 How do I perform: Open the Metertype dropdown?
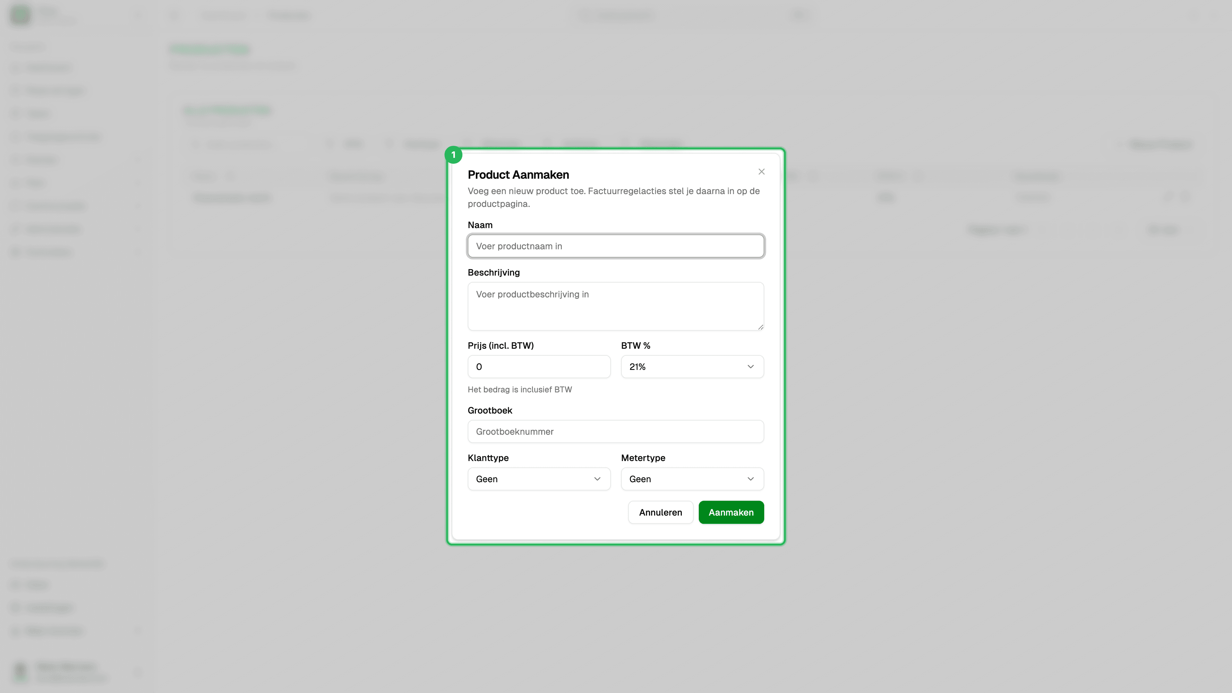692,479
